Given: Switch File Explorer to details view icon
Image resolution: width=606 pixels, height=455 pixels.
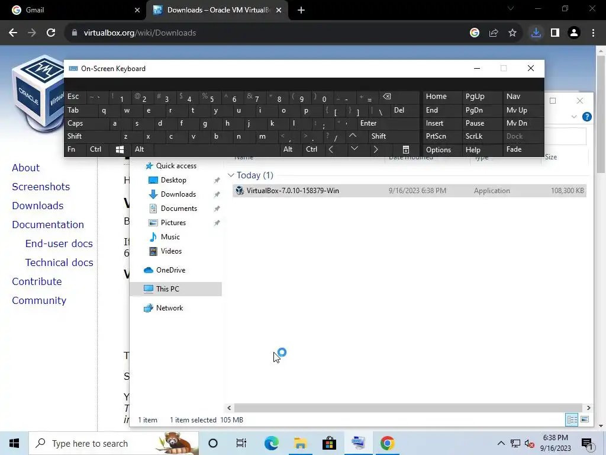Looking at the screenshot, I should click(x=572, y=419).
